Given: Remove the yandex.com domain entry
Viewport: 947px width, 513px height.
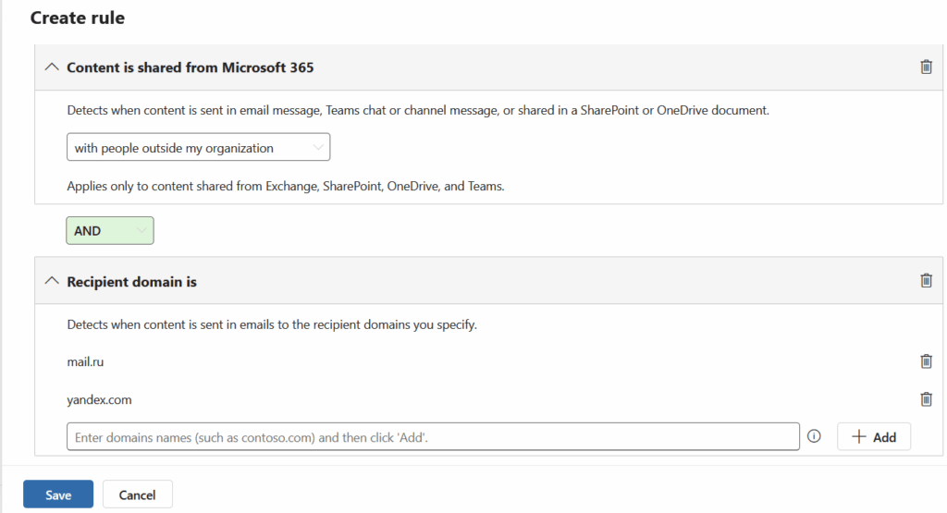Looking at the screenshot, I should click(x=926, y=399).
